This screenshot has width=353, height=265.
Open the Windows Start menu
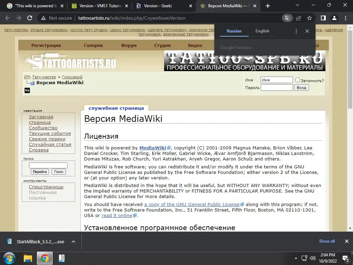[9, 258]
